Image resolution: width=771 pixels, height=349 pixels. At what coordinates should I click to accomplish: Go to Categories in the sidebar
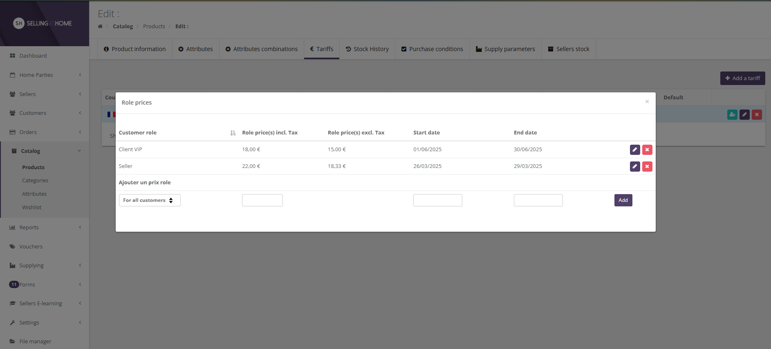pos(35,180)
